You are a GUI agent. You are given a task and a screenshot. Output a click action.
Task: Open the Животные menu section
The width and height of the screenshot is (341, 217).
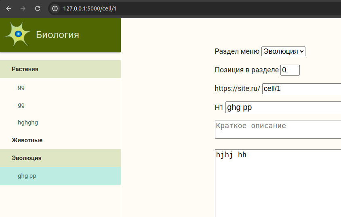(x=27, y=140)
